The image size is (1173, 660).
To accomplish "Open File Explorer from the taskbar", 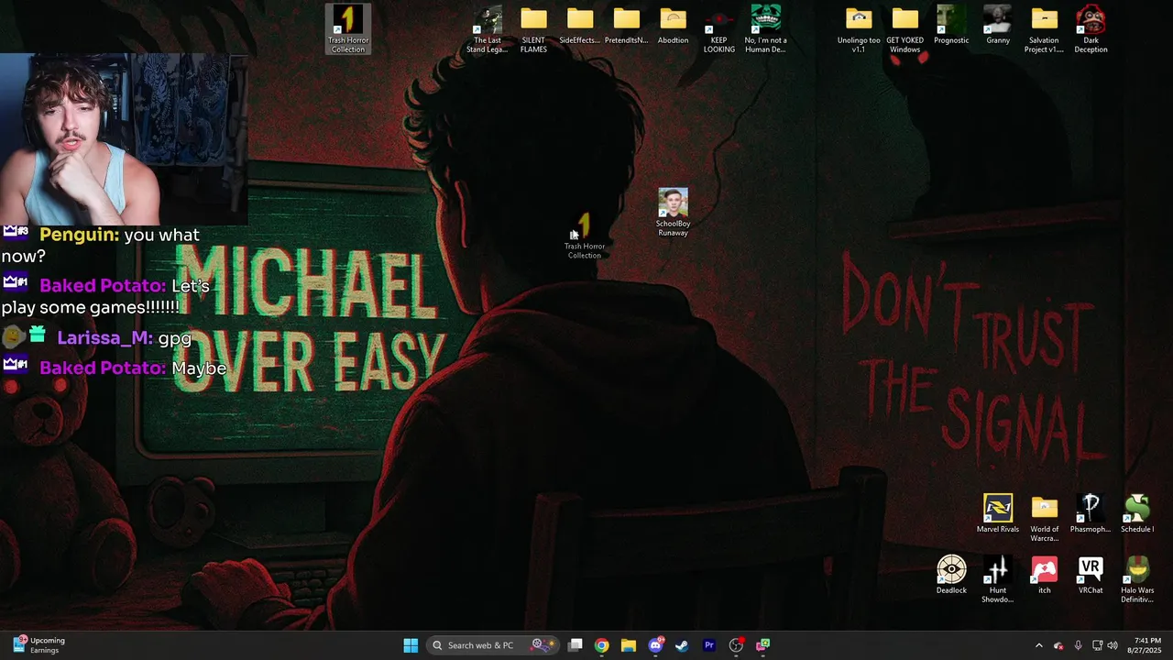I will click(x=628, y=645).
